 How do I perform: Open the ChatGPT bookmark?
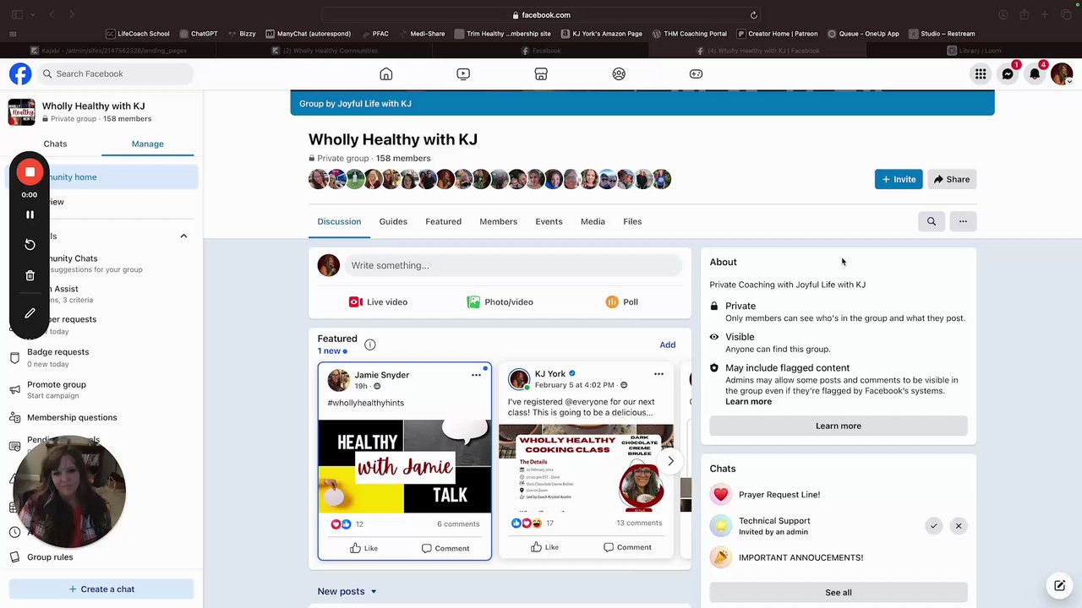[199, 34]
